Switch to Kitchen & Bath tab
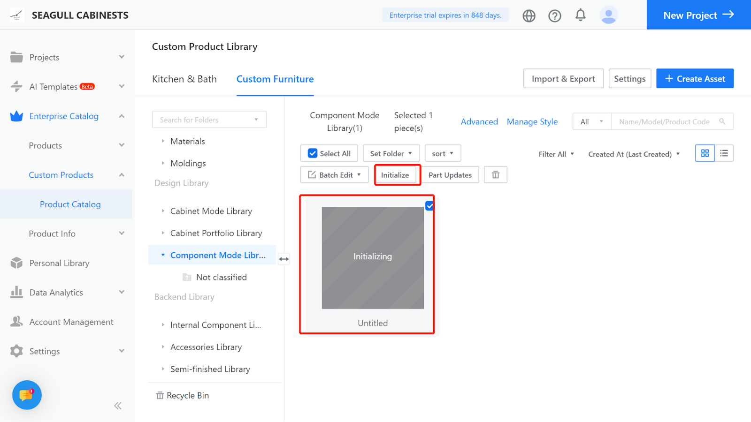Viewport: 751px width, 422px height. click(x=184, y=79)
